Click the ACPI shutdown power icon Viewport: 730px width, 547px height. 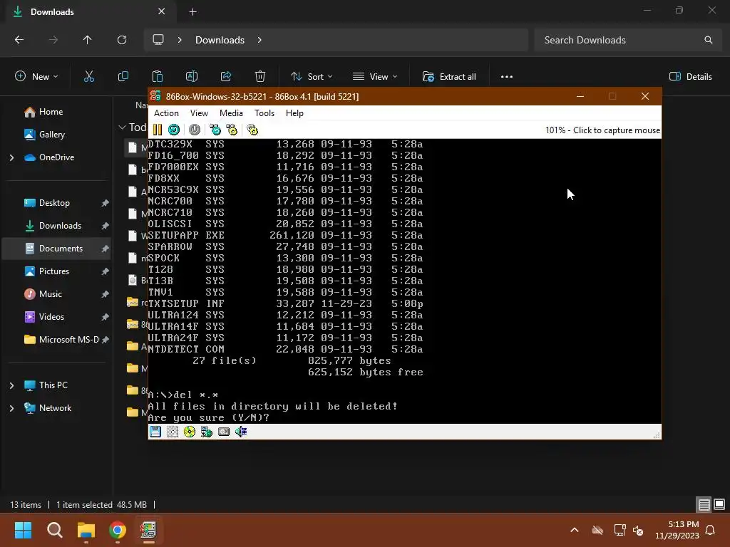click(195, 130)
